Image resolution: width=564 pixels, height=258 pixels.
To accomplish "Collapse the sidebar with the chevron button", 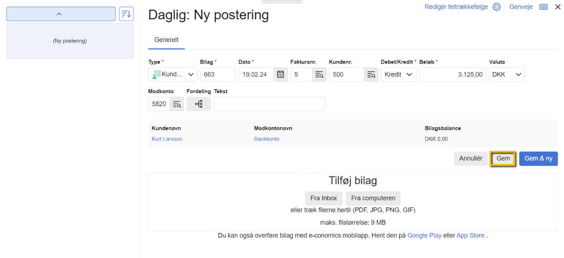I will click(60, 13).
